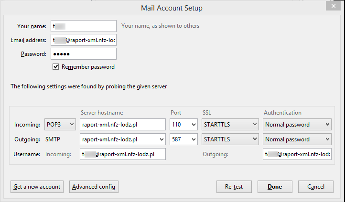The image size is (345, 202).
Task: Cancel the Mail Account Setup dialog
Action: 315,187
